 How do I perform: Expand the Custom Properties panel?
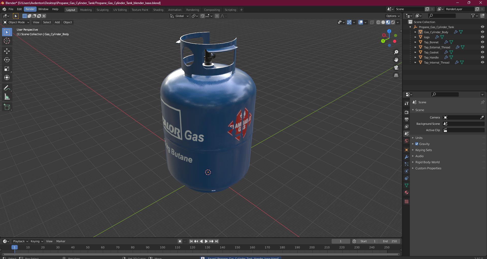point(428,168)
